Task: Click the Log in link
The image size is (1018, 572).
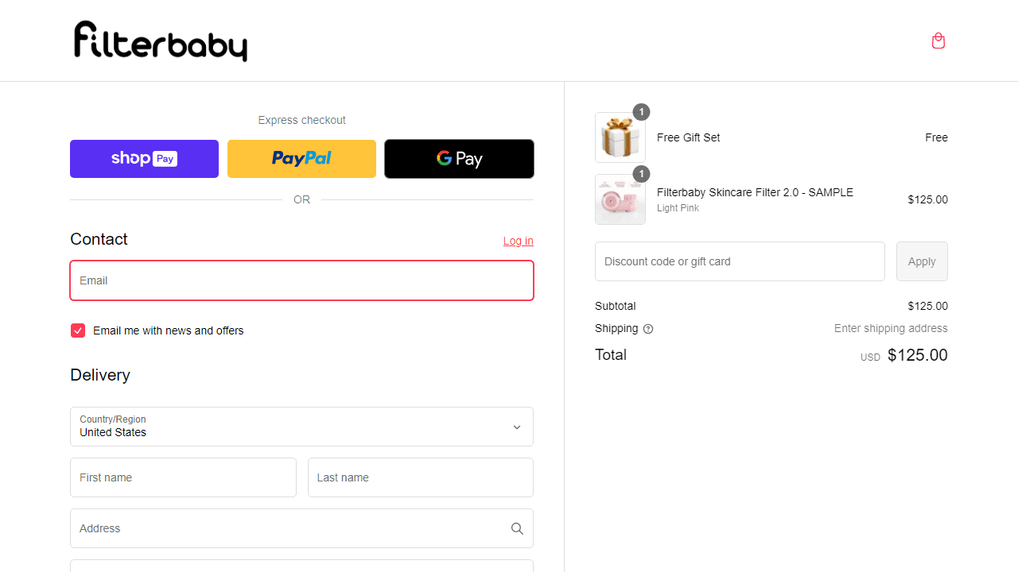Action: click(x=519, y=241)
